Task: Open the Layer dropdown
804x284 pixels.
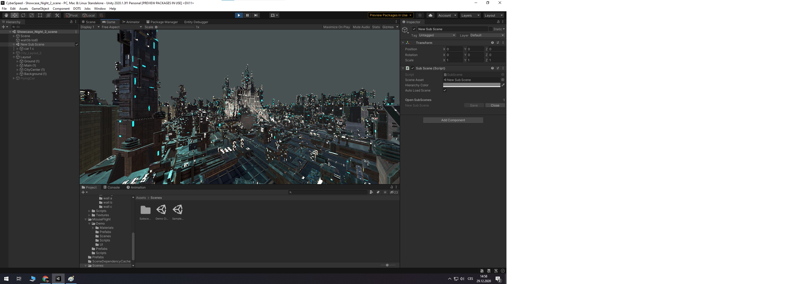Action: (x=487, y=35)
